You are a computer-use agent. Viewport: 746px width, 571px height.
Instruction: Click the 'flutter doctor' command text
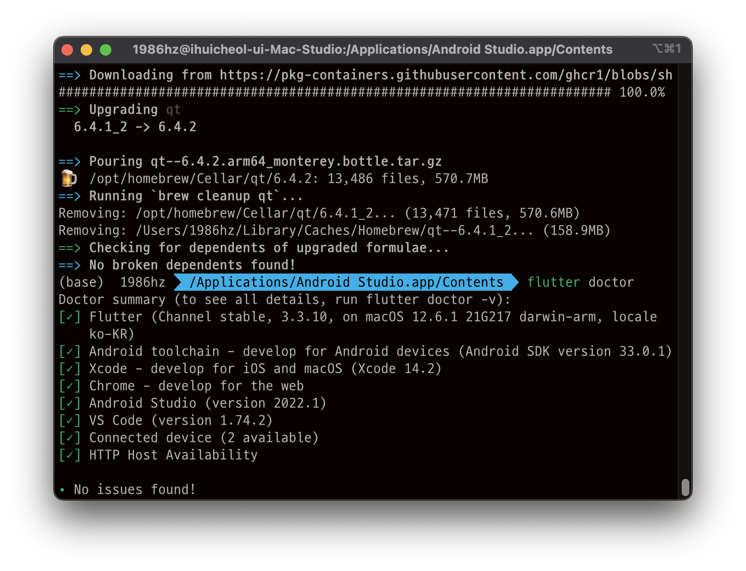[x=580, y=283]
